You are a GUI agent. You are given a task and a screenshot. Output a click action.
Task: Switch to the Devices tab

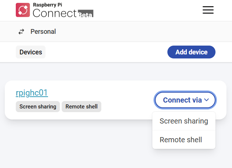tap(30, 52)
